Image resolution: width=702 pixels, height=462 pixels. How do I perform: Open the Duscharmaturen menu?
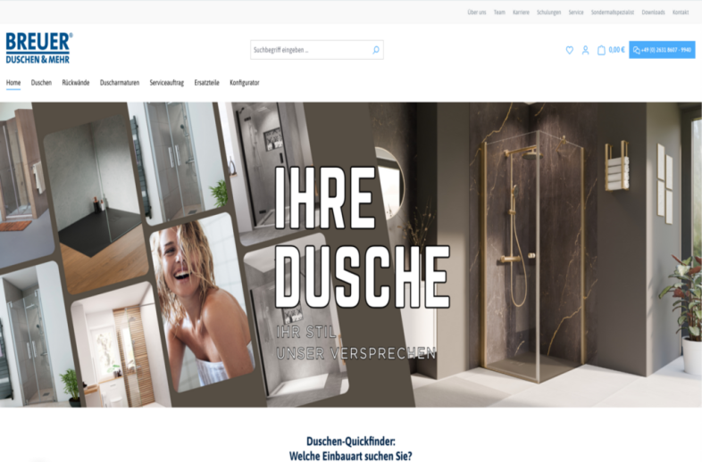120,83
